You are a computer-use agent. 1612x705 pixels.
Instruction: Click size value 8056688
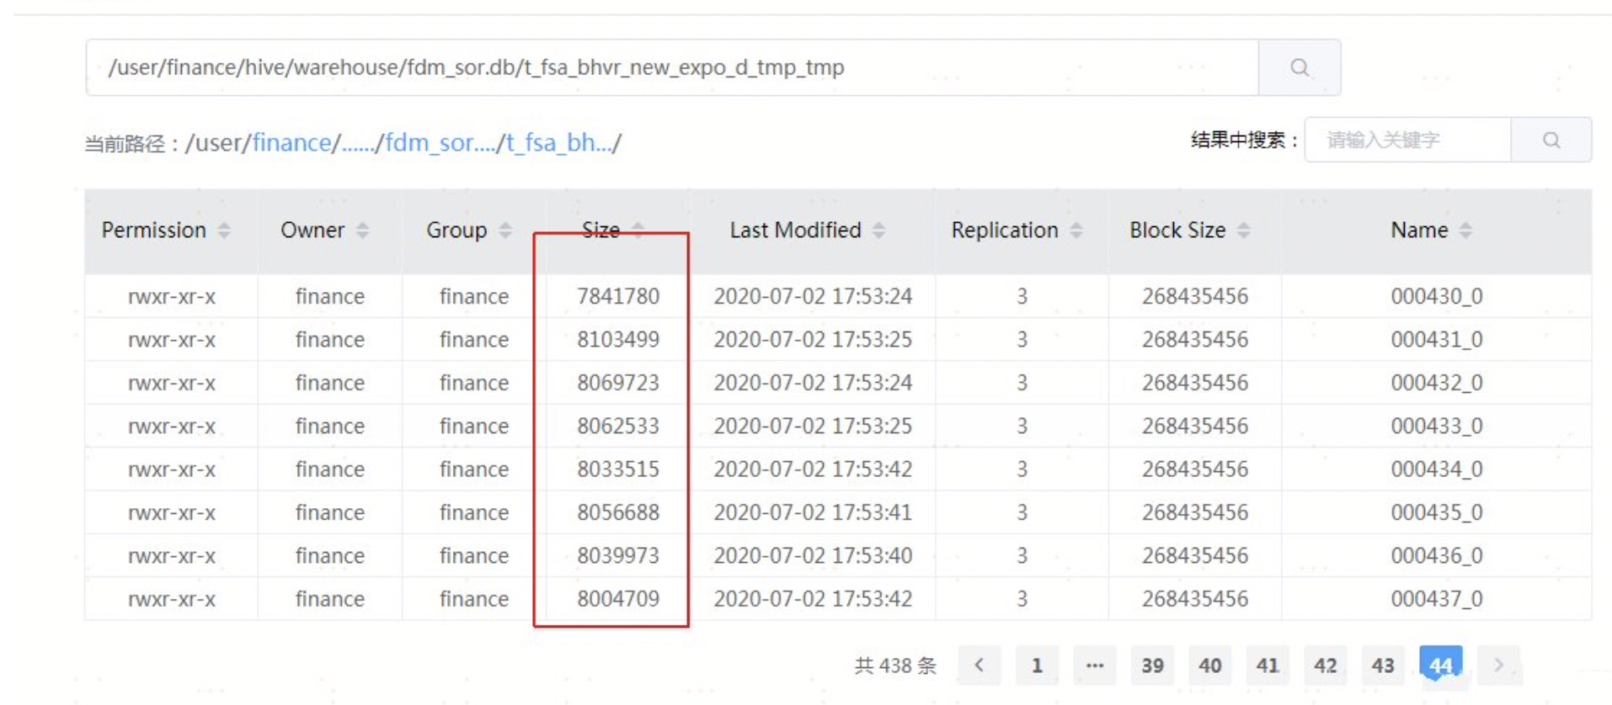[618, 512]
